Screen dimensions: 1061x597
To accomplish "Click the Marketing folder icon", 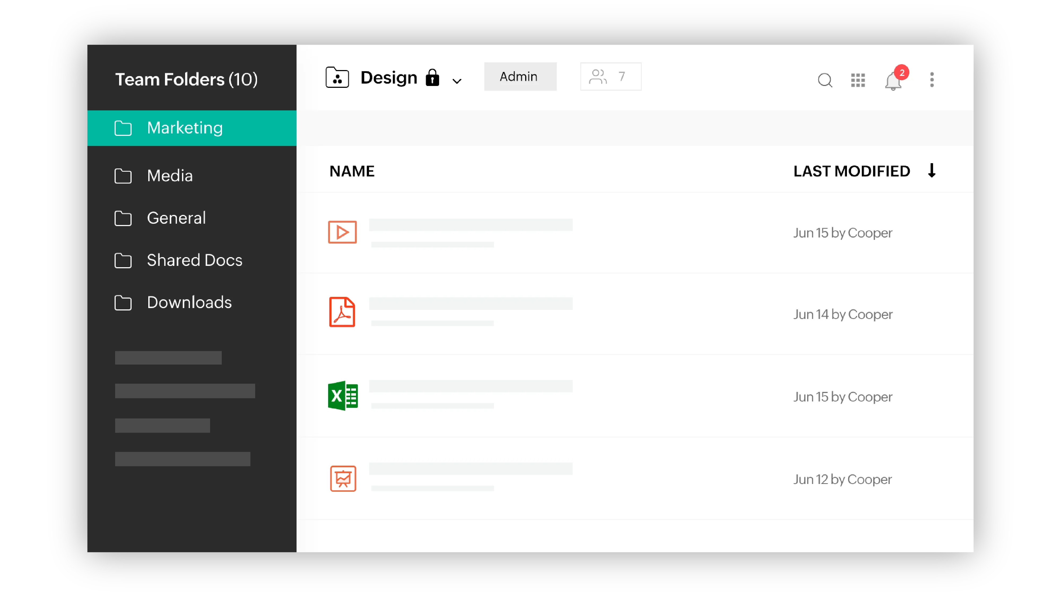I will 123,128.
